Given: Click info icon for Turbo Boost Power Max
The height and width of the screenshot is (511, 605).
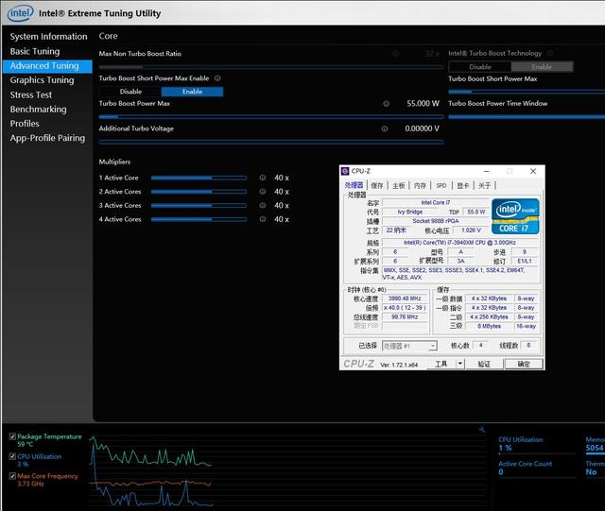Looking at the screenshot, I should click(386, 103).
